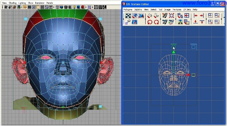
Task: Click the four inward red arrows icon
Action: (x=172, y=16)
